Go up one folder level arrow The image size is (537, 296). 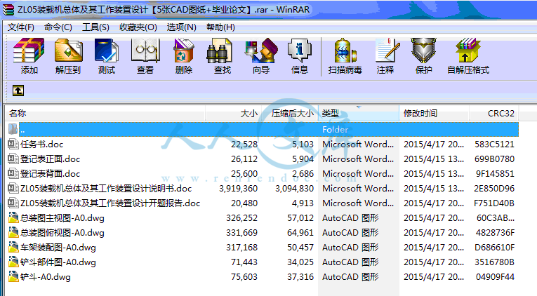[x=18, y=90]
